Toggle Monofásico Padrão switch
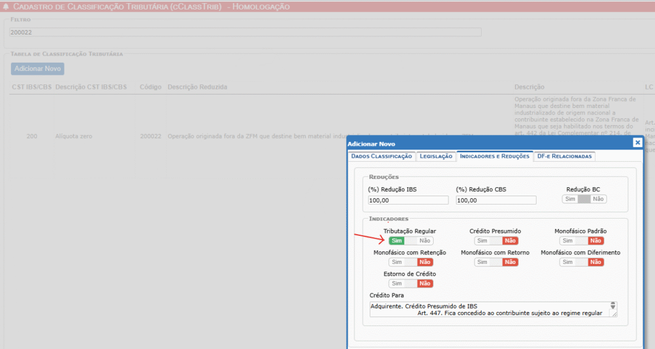The height and width of the screenshot is (349, 655). 581,241
